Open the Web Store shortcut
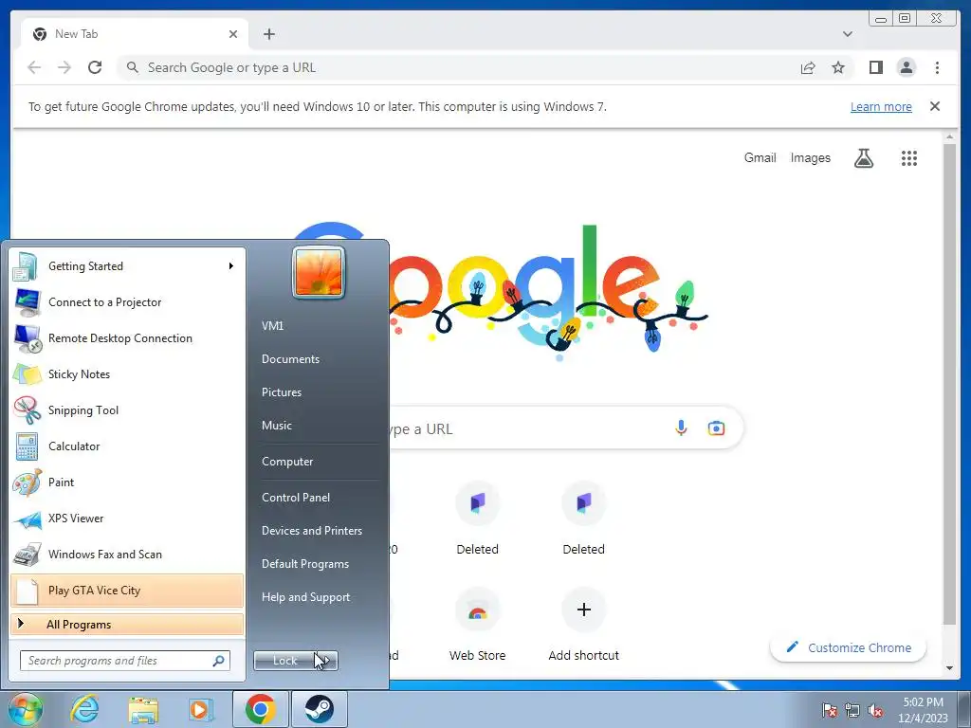 click(x=478, y=626)
